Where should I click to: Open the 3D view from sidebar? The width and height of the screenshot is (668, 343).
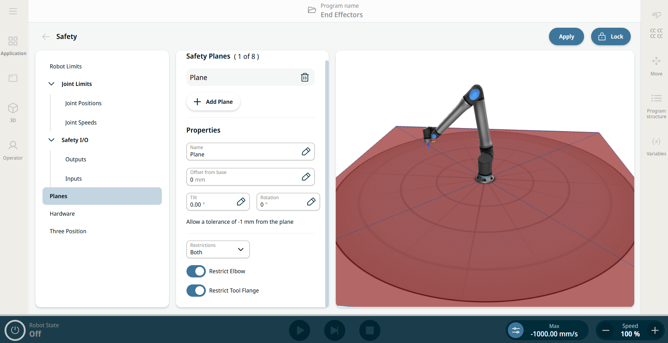(13, 112)
